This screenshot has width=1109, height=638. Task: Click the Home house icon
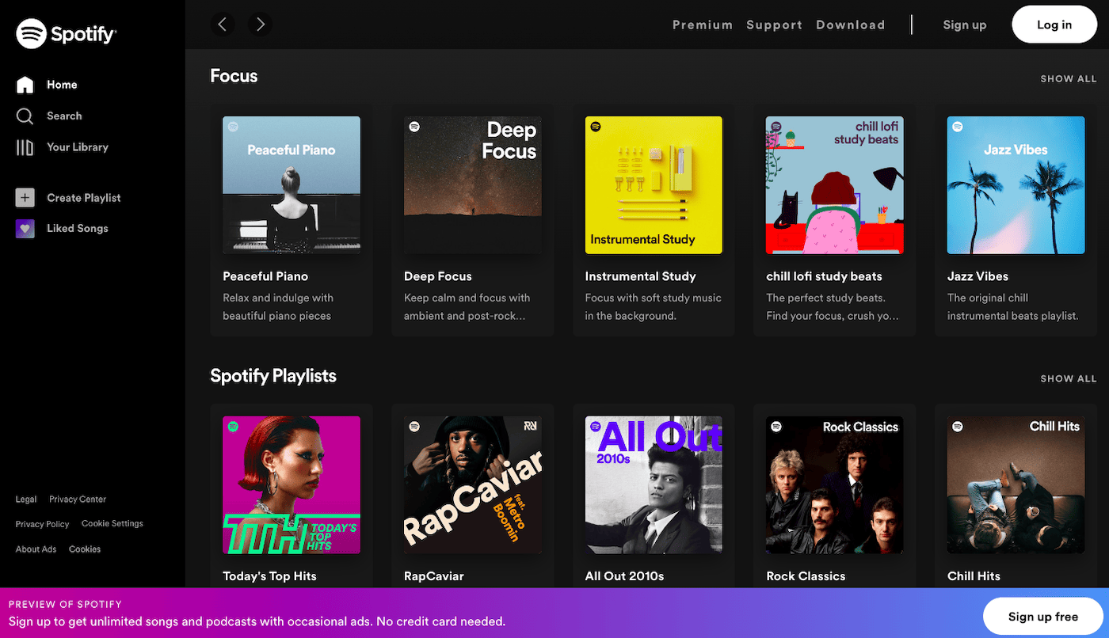pyautogui.click(x=25, y=85)
